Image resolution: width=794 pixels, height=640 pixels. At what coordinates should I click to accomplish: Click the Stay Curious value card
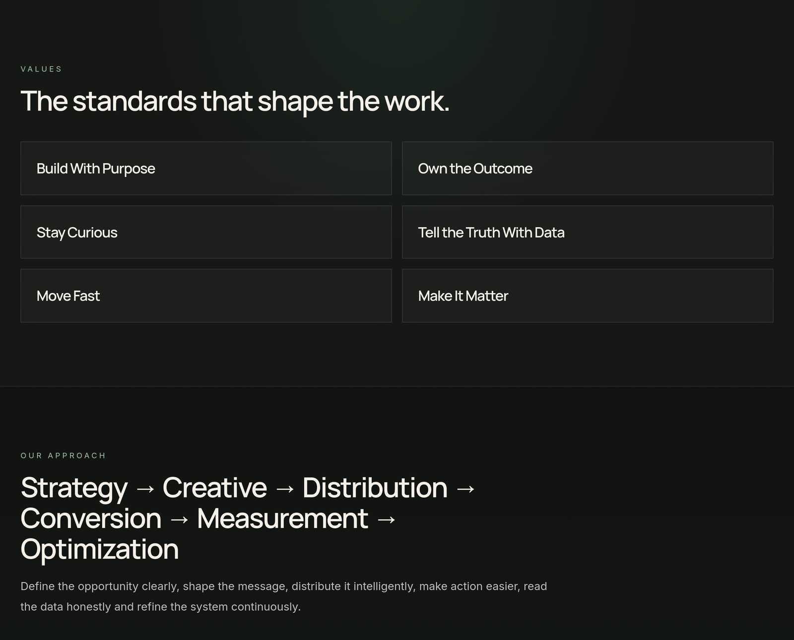[x=206, y=232]
